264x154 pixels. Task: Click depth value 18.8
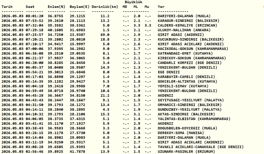[105, 39]
